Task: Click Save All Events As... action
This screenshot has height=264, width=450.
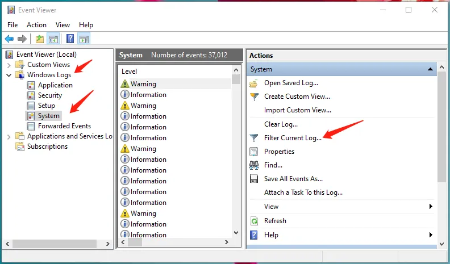Action: (x=293, y=179)
